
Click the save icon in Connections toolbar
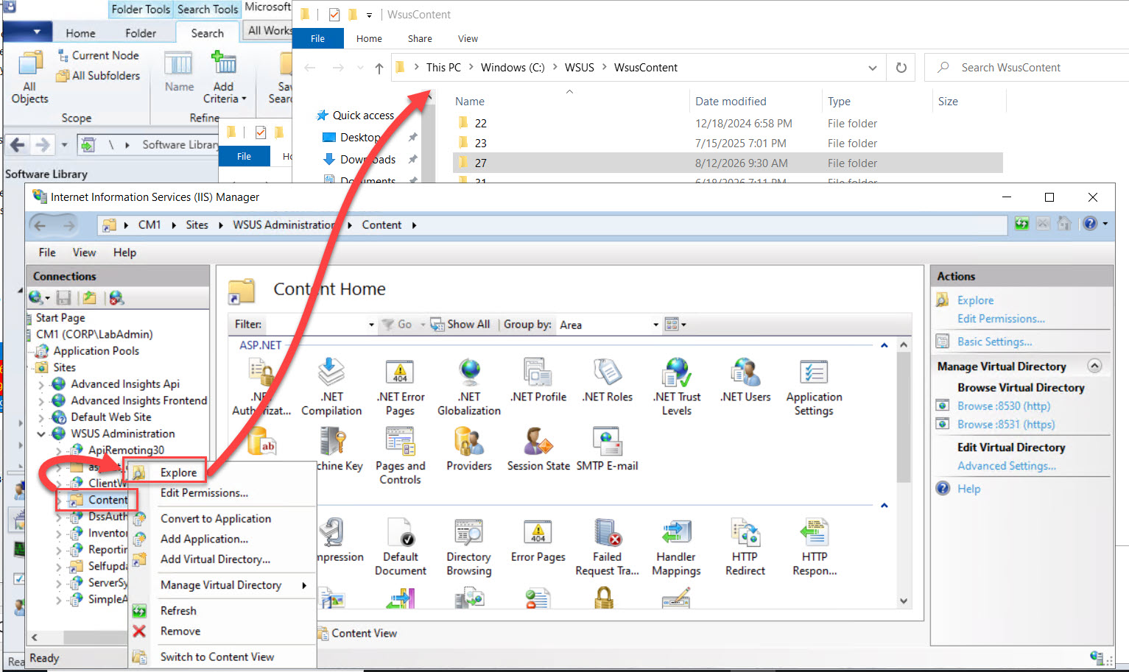coord(64,297)
